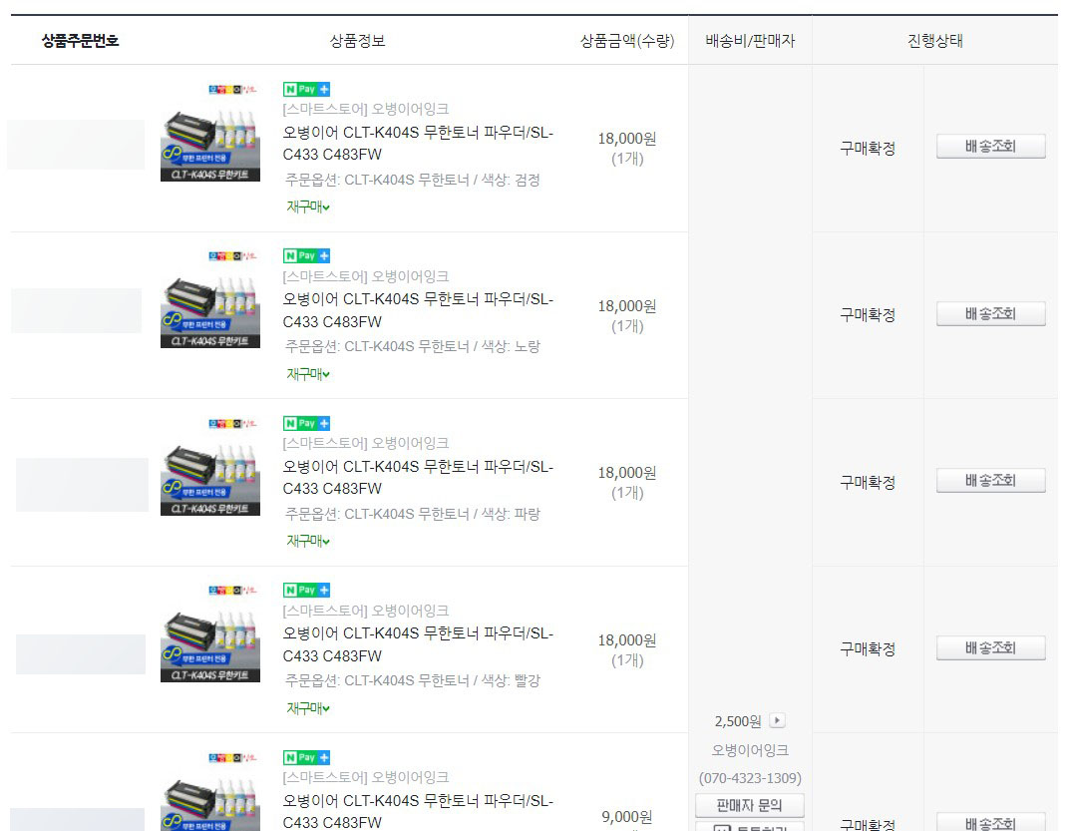This screenshot has height=831, width=1073.
Task: Click seller name 오병이어잉크 under 2,500원
Action: (750, 750)
